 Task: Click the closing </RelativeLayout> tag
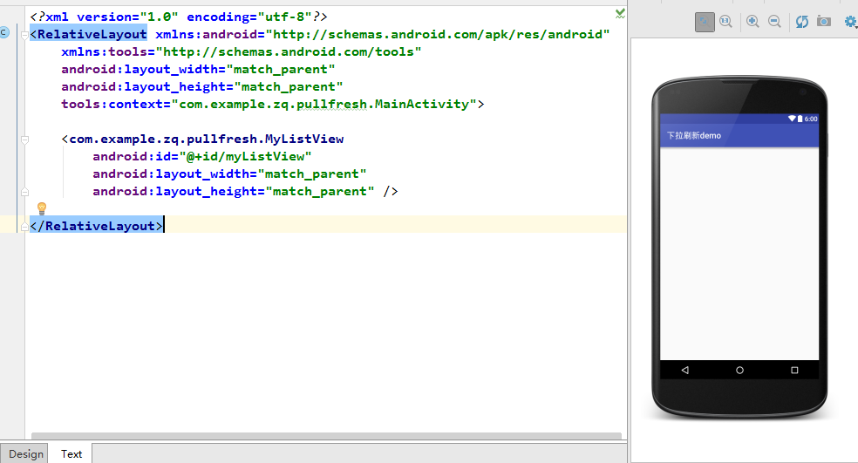coord(96,226)
